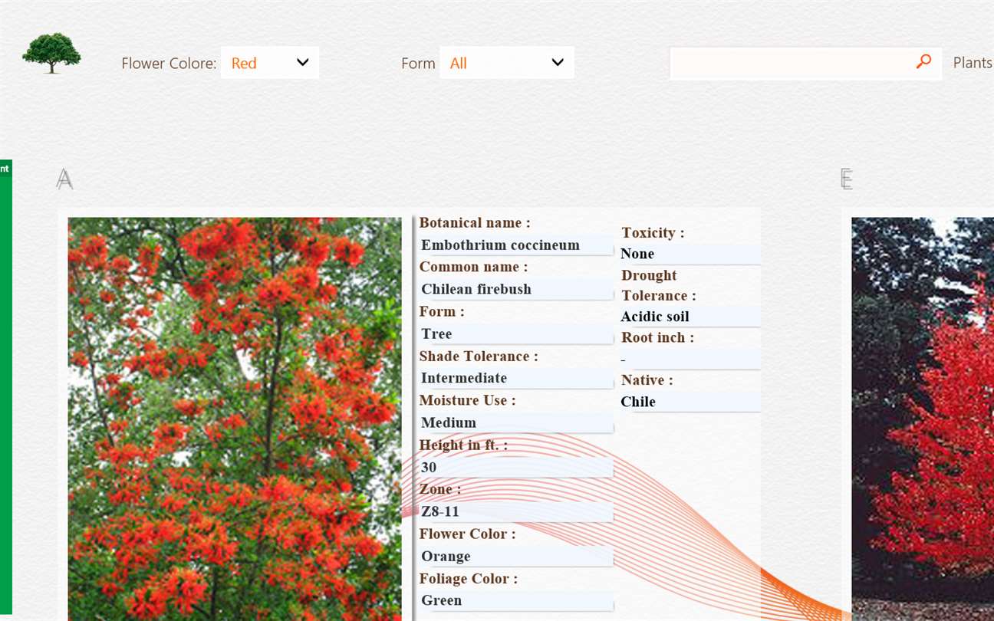Open the Chilean firebush photo
Viewport: 994px width, 621px height.
[x=235, y=419]
